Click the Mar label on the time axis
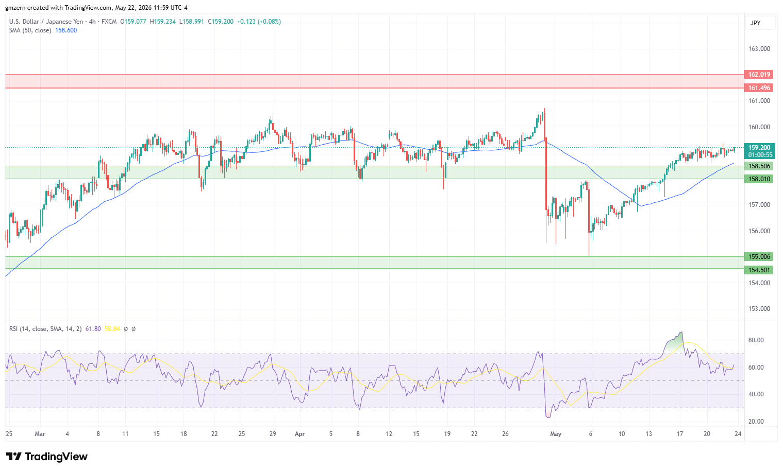Screen dimensions: 783x472 [x=40, y=434]
